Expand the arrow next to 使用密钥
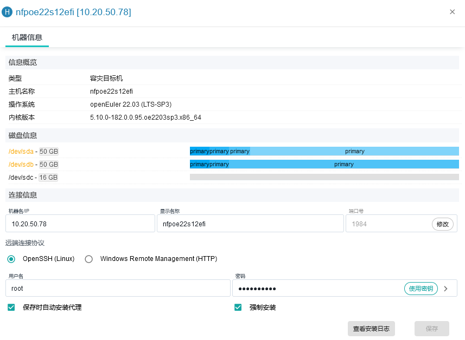465x340 pixels. (x=446, y=289)
